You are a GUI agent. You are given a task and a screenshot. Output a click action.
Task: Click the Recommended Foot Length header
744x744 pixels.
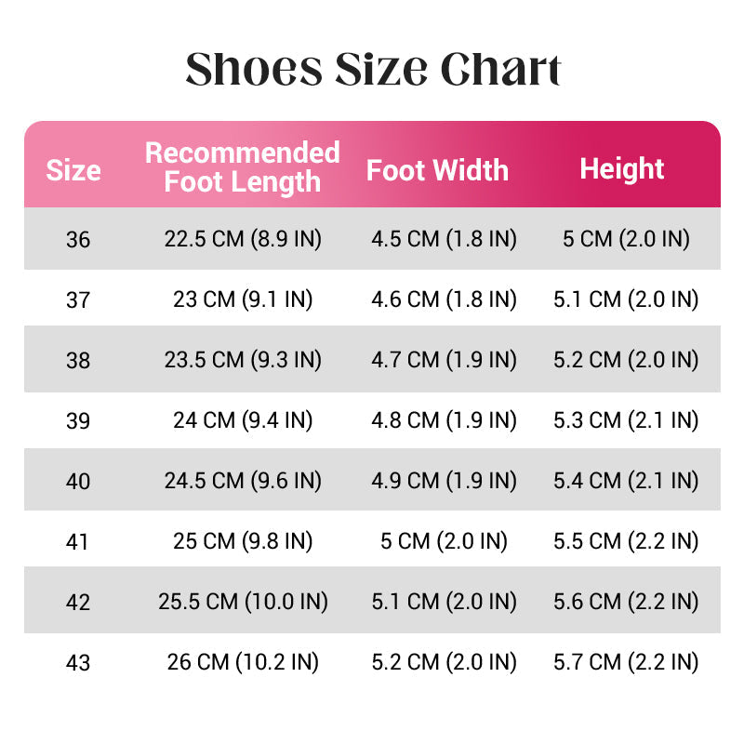coord(243,167)
